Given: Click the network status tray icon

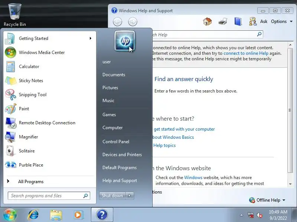Looking at the screenshot, I should click(x=251, y=215).
